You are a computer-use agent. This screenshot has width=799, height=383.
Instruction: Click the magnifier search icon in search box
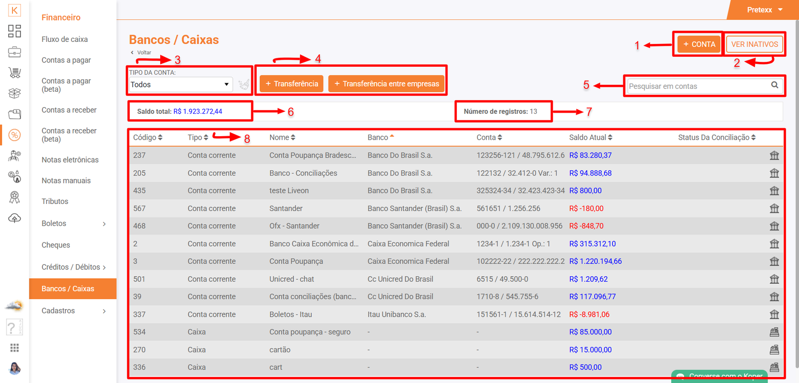click(775, 85)
